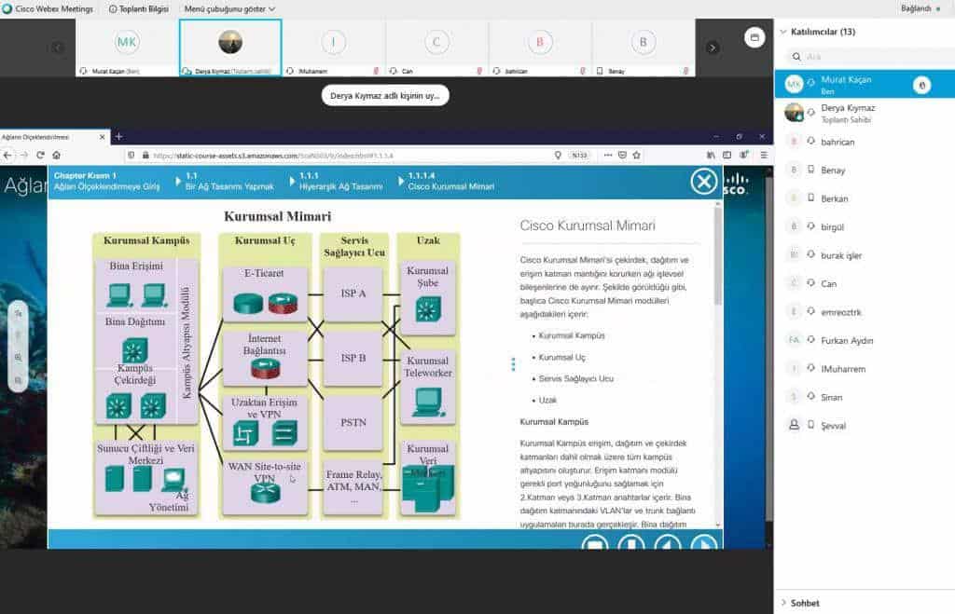Open the browser library icon
Viewport: 955px width, 614px height.
pos(711,156)
